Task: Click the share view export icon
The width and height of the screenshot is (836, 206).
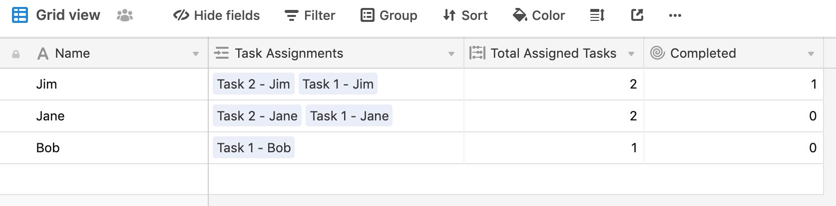Action: point(637,15)
